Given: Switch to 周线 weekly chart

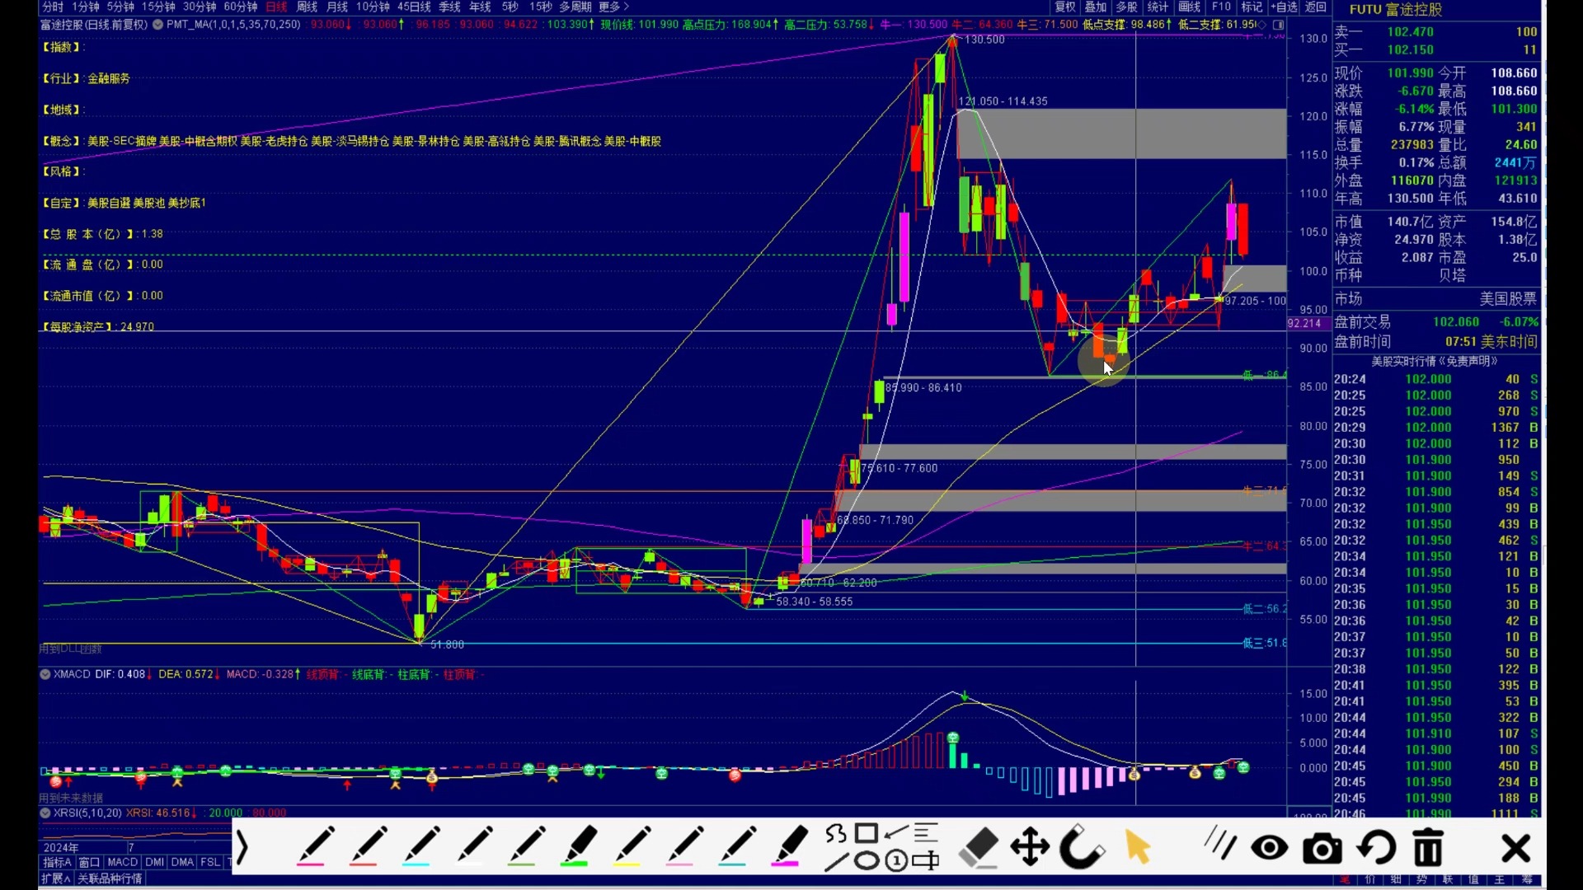Looking at the screenshot, I should click(307, 7).
